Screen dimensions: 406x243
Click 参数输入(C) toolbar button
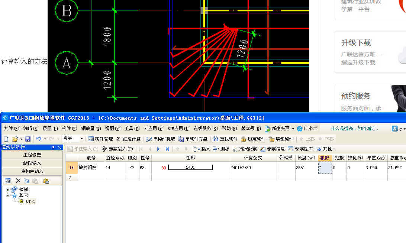[117, 149]
